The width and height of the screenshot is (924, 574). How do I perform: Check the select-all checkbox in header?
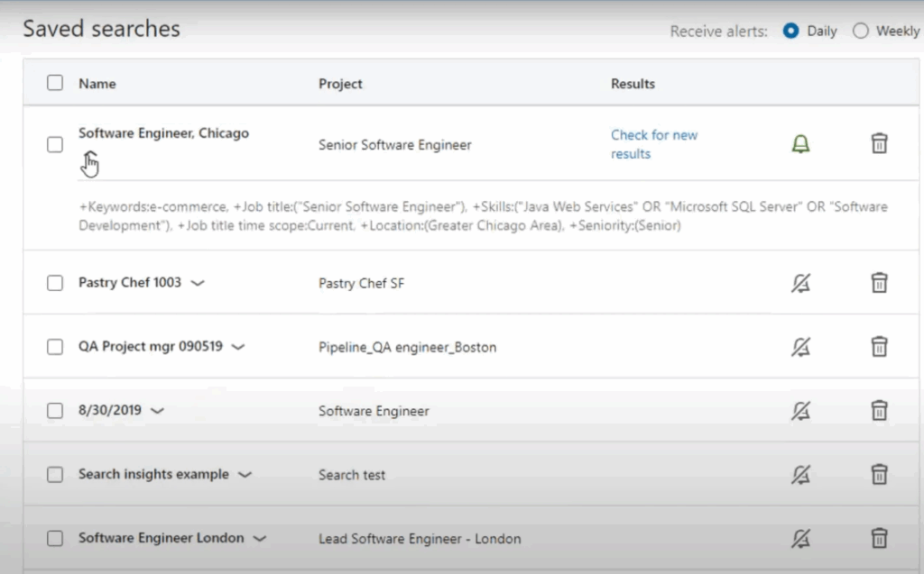tap(54, 82)
